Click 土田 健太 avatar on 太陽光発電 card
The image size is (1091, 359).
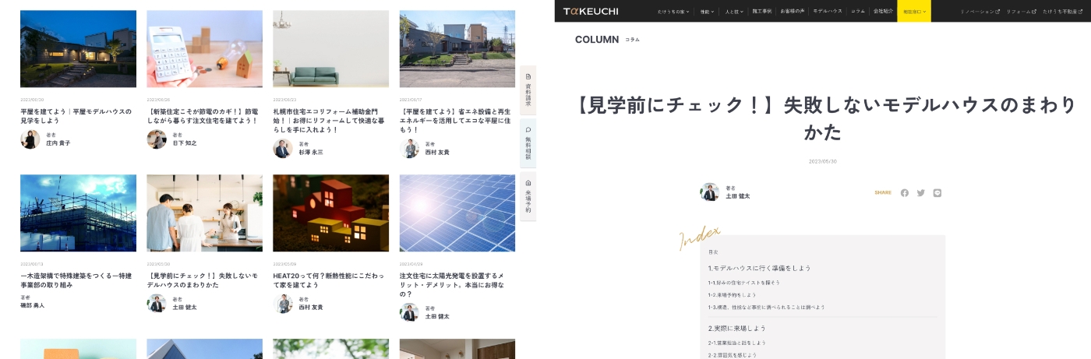(x=409, y=312)
